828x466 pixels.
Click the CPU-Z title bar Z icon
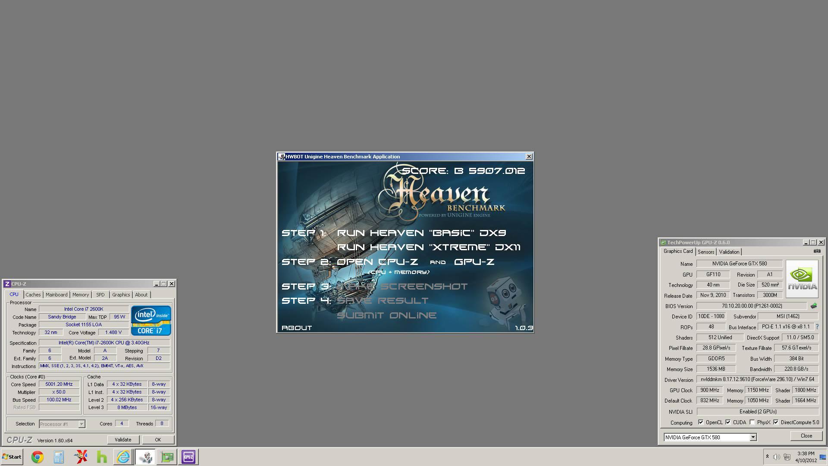coord(7,284)
